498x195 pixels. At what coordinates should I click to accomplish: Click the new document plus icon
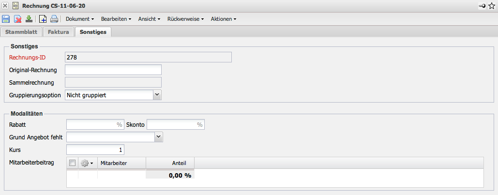pyautogui.click(x=43, y=19)
